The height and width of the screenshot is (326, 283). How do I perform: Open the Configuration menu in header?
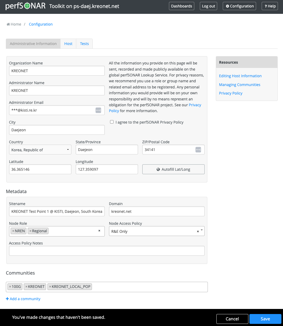tap(240, 6)
